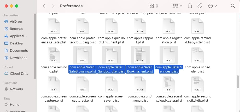Image resolution: width=240 pixels, height=112 pixels.
Task: Select com.apple.Safari.SafeBrowsing.plist file icon
Action: (83, 55)
